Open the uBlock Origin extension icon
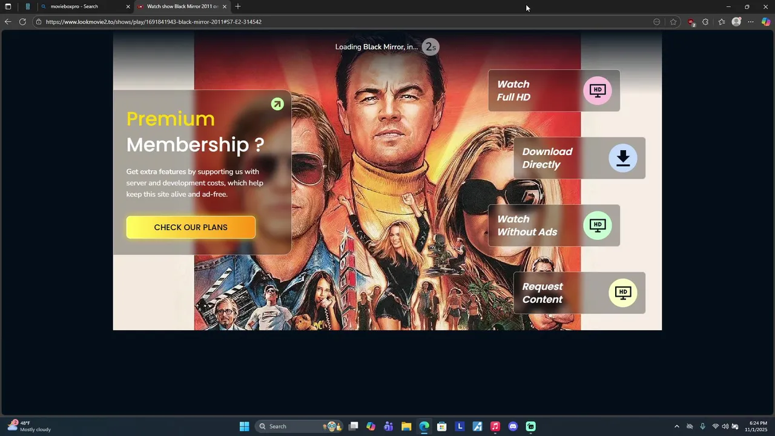 click(691, 22)
